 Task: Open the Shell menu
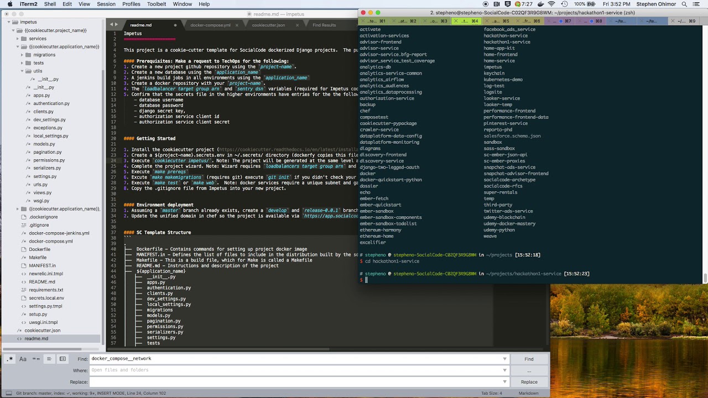(50, 4)
